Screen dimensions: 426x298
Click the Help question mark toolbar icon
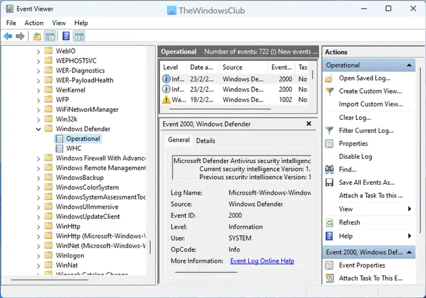coord(66,36)
